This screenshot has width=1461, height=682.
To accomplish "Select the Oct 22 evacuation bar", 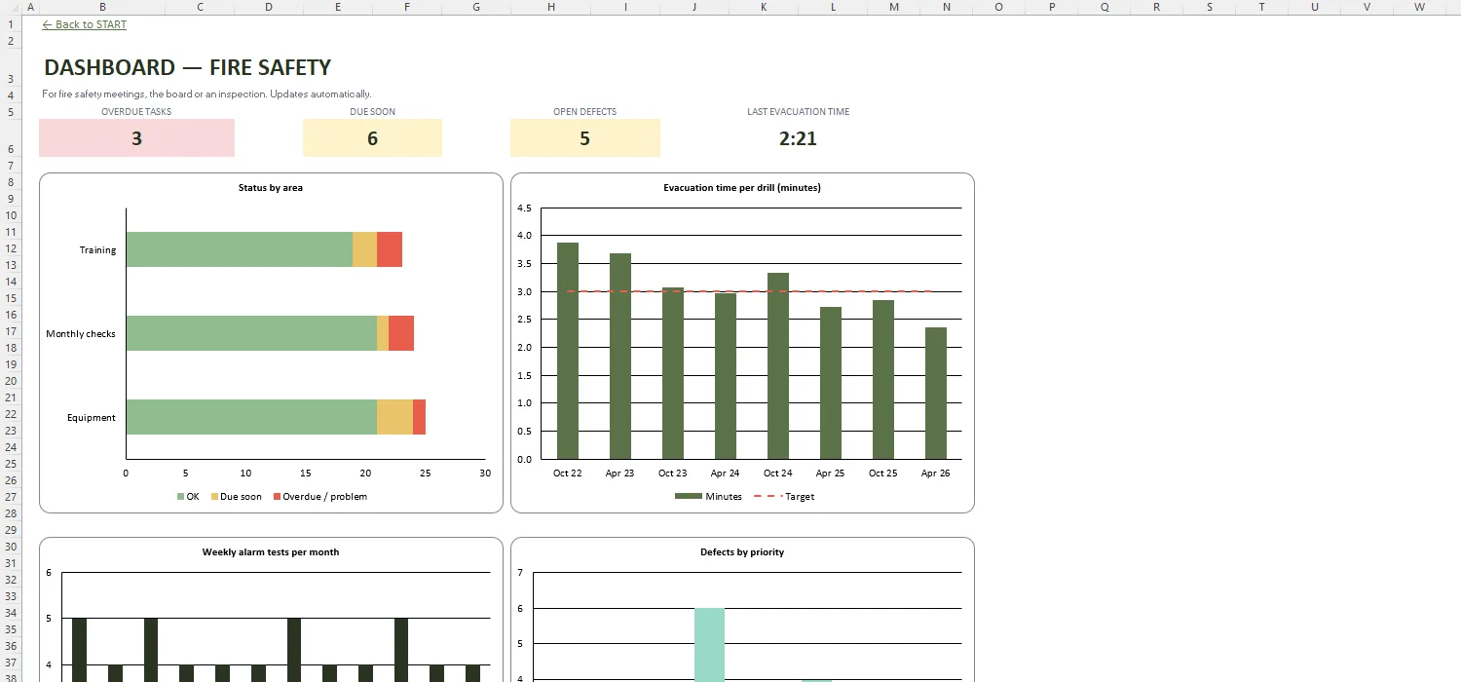I will (x=568, y=351).
